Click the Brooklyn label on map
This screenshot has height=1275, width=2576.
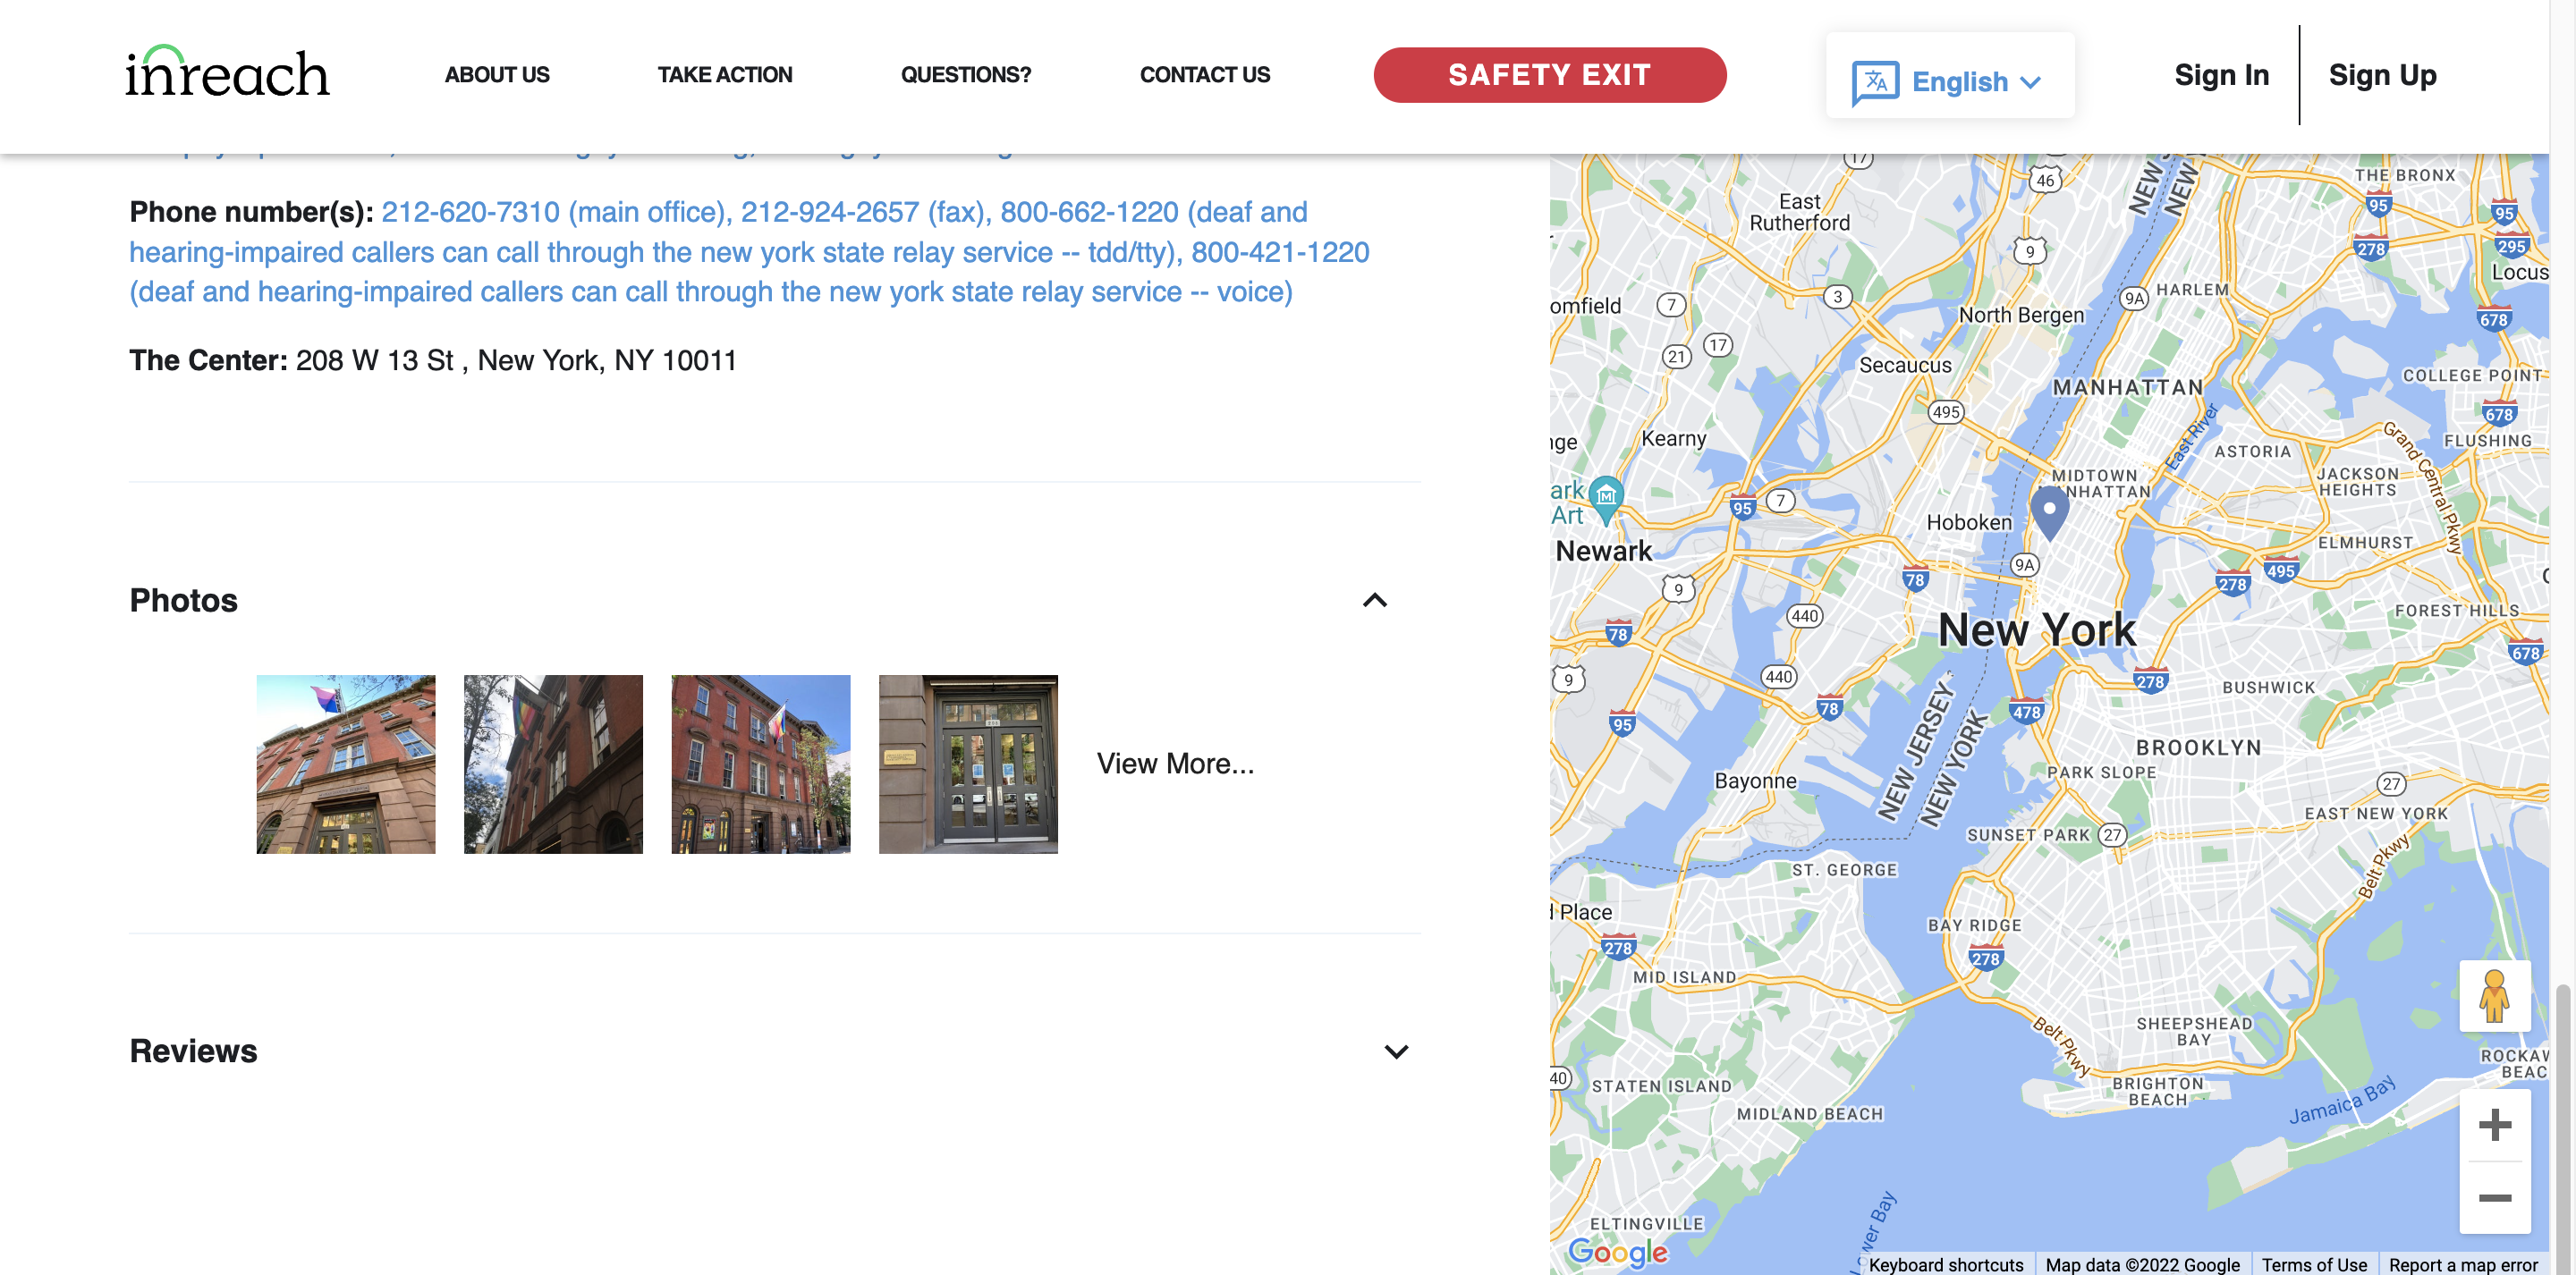tap(2198, 748)
